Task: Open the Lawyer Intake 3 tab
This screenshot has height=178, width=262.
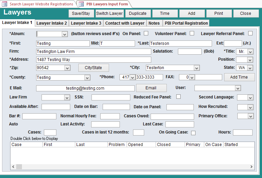Action: click(x=86, y=23)
